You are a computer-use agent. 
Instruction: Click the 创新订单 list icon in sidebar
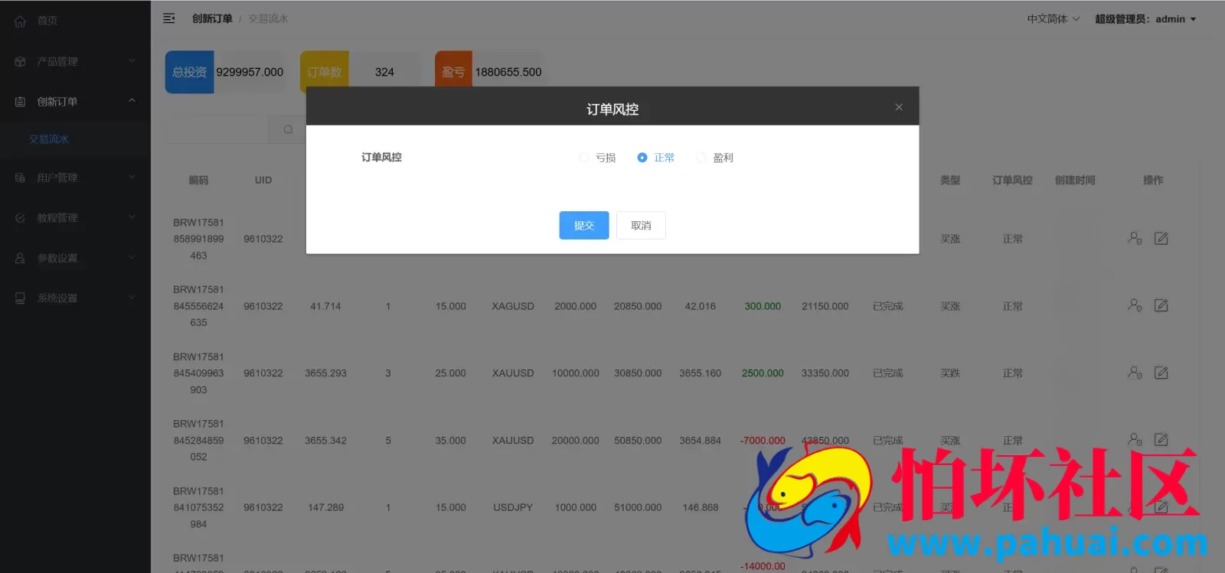coord(21,102)
